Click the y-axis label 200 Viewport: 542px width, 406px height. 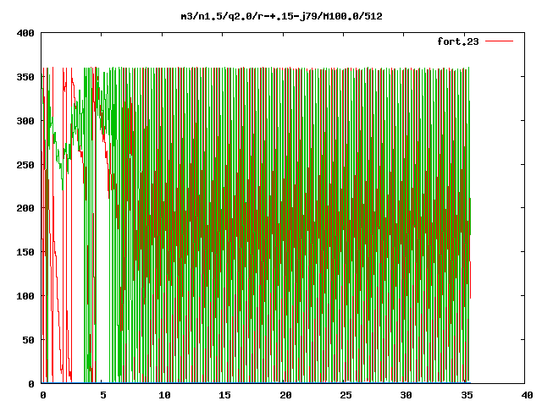pyautogui.click(x=25, y=208)
